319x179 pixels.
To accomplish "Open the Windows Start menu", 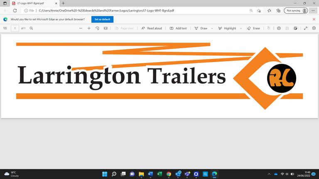I will tap(105, 174).
